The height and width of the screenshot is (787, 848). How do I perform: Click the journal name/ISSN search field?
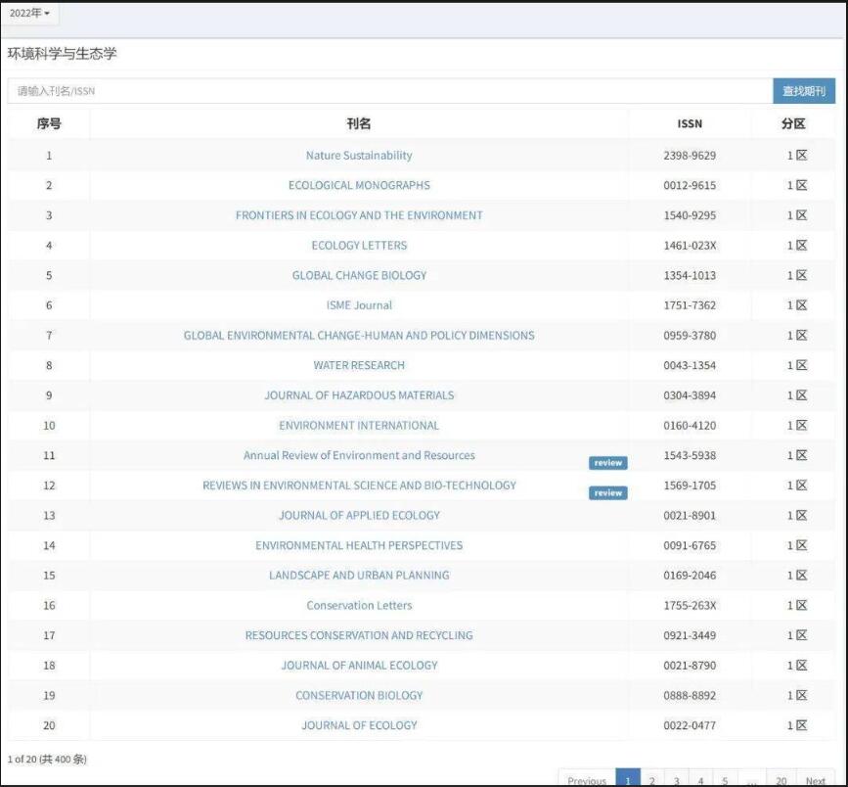click(389, 91)
